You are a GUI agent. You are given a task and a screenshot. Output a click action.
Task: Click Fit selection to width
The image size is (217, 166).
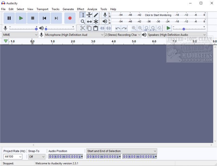click(x=146, y=28)
